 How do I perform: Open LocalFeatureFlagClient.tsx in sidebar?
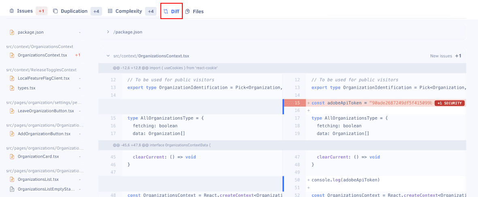coord(43,78)
